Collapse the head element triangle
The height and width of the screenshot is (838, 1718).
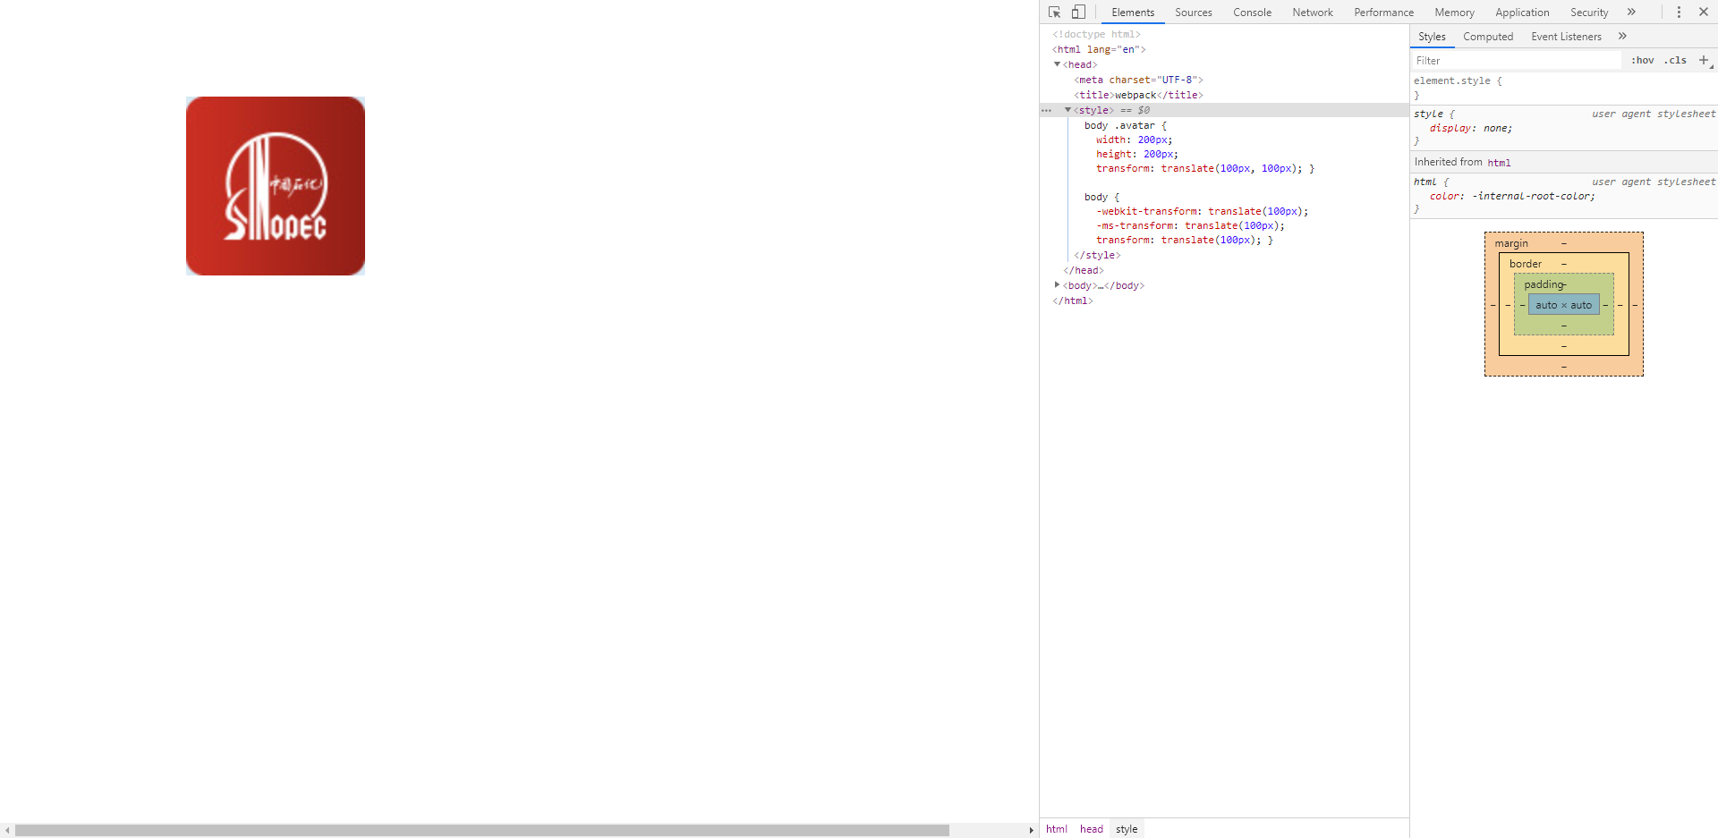(1057, 64)
